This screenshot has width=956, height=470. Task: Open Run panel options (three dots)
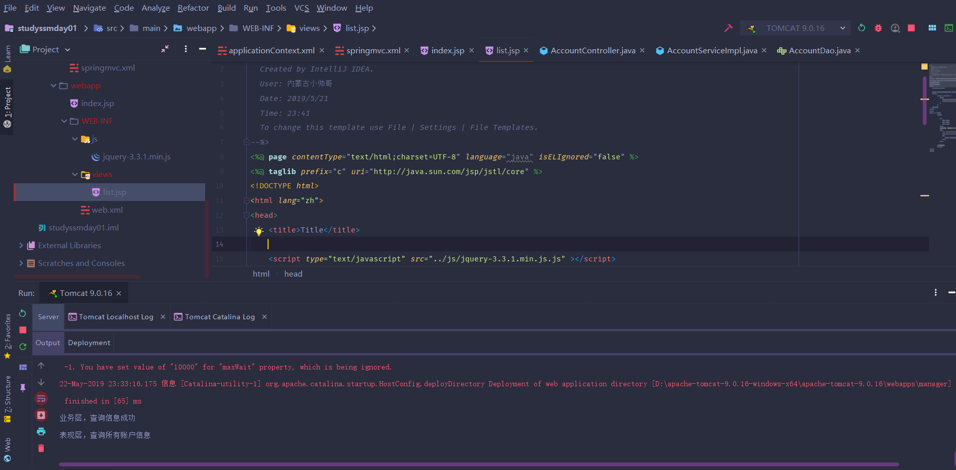pos(936,292)
